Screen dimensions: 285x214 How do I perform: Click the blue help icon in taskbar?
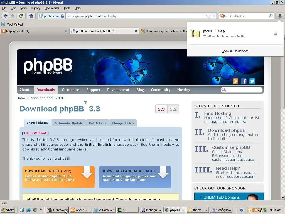242,210
